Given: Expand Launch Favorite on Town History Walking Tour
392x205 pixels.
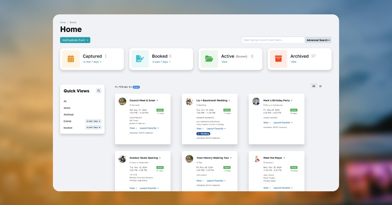Looking at the screenshot, I should (216, 181).
